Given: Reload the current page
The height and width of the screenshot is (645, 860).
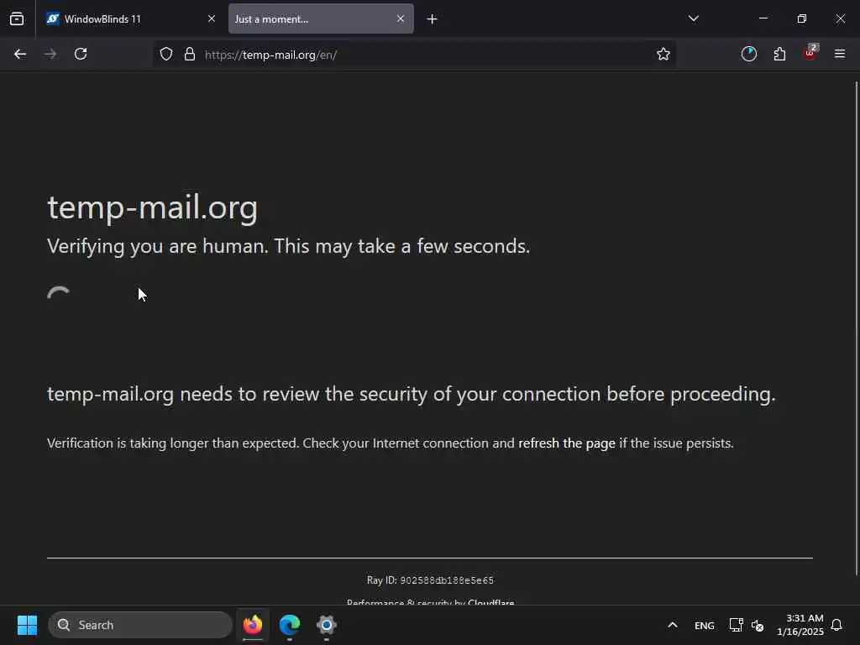Looking at the screenshot, I should coord(81,54).
